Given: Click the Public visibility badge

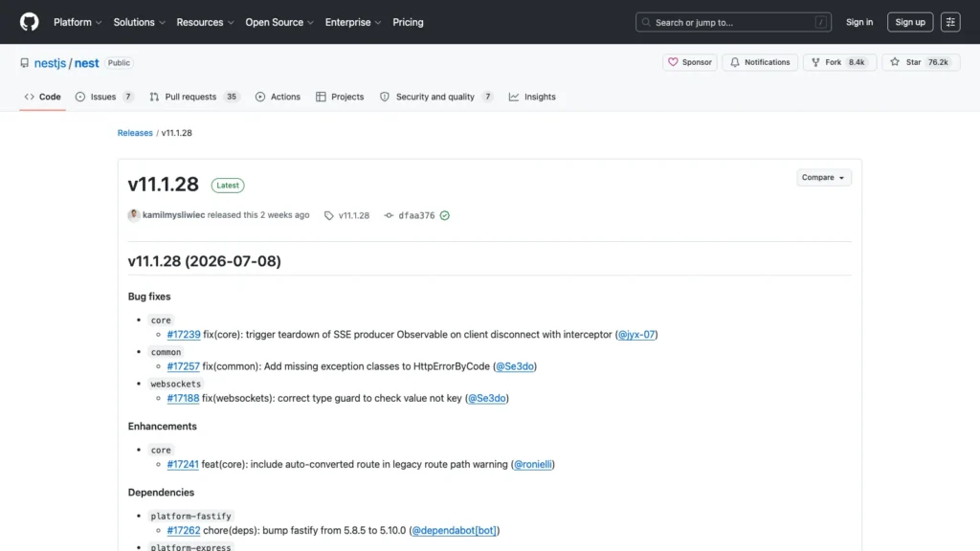Looking at the screenshot, I should point(119,62).
